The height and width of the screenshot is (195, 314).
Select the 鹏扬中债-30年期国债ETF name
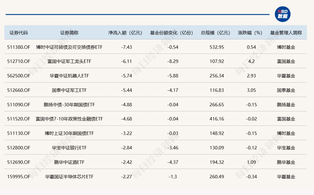point(69,105)
